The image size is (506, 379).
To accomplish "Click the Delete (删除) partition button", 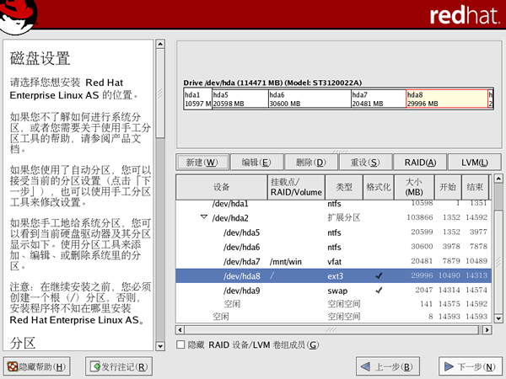I will click(x=311, y=162).
